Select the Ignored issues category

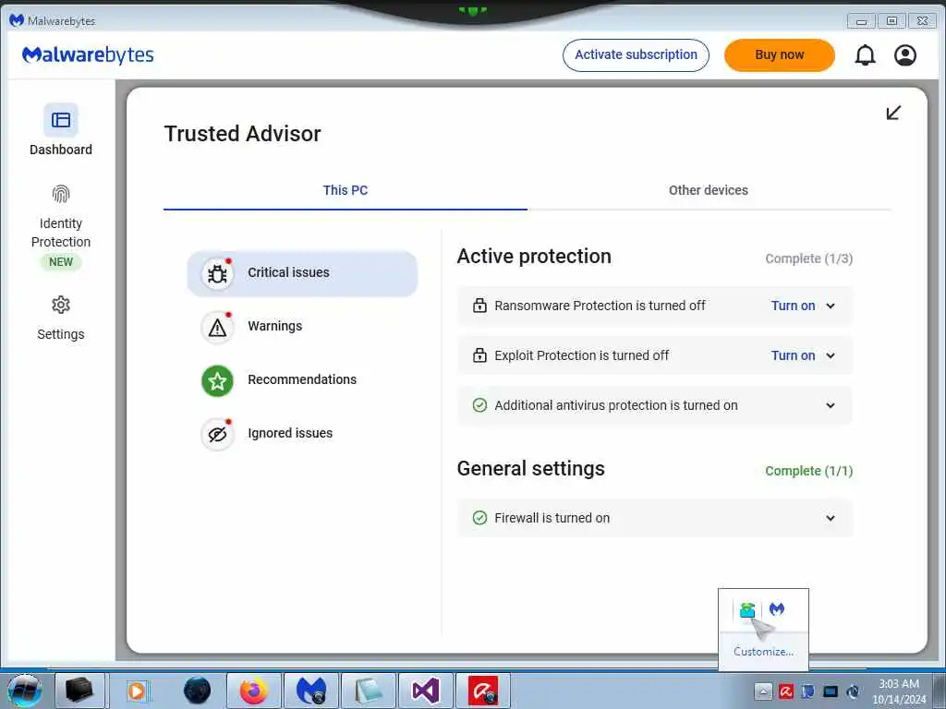click(x=302, y=434)
